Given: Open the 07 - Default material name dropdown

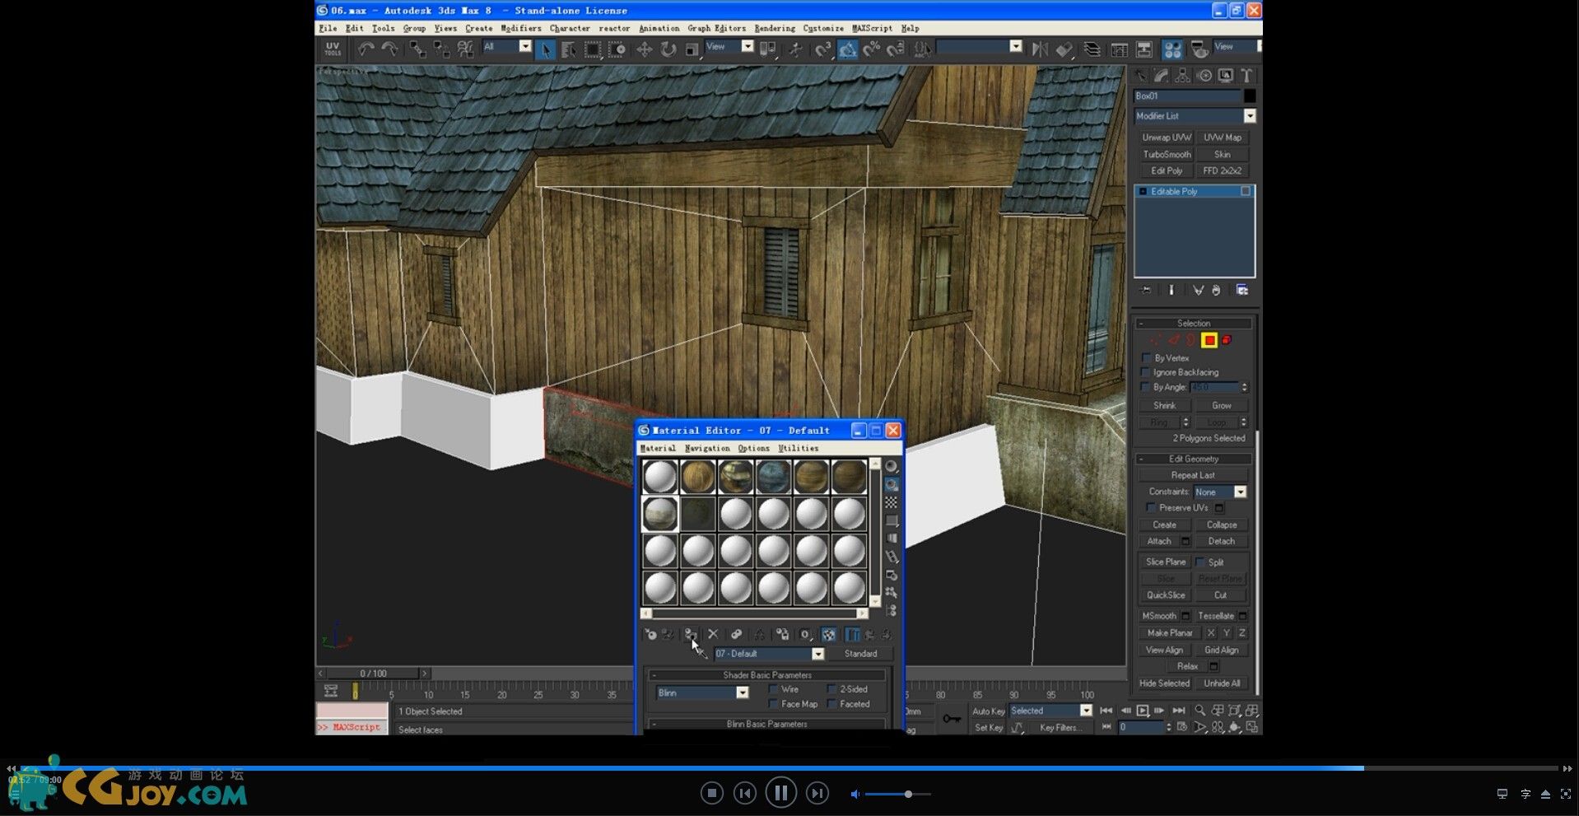Looking at the screenshot, I should point(769,654).
